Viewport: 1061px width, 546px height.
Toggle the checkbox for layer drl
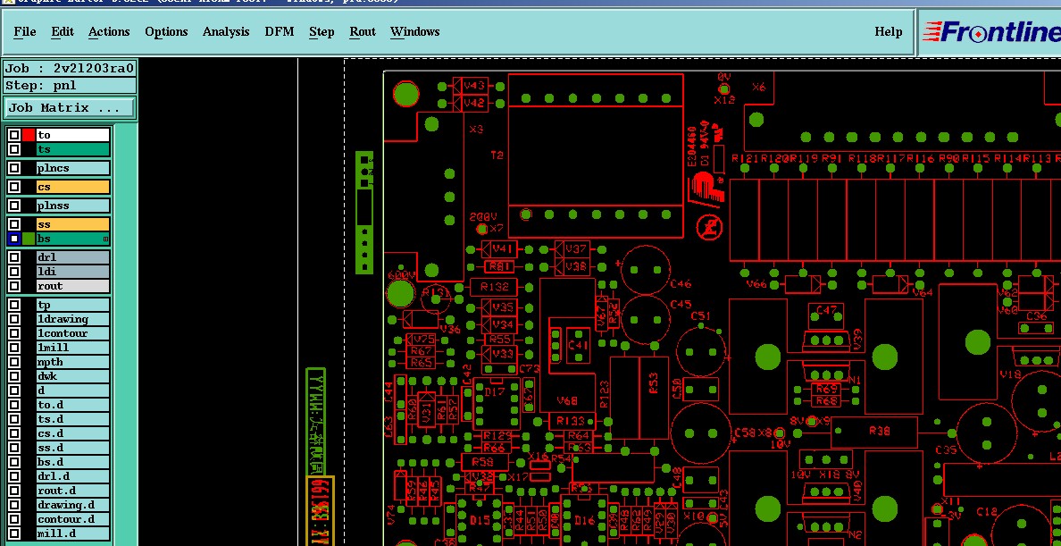pyautogui.click(x=14, y=257)
